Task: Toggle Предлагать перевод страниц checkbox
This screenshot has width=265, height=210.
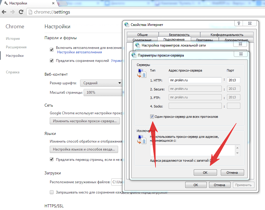Action: (x=52, y=159)
